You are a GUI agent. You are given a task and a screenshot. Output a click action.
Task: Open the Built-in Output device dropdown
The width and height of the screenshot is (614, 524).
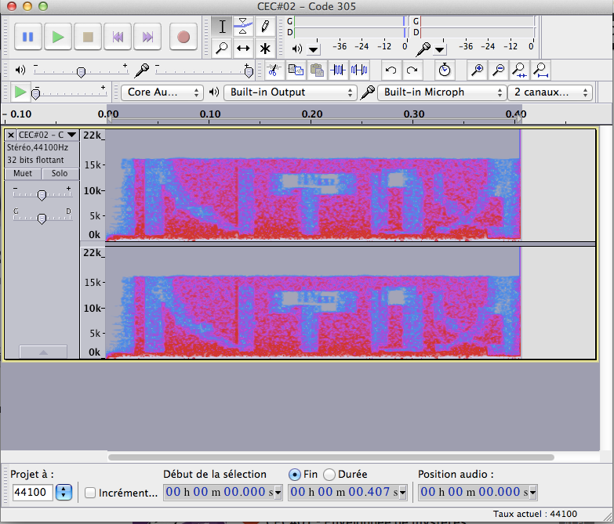[290, 92]
